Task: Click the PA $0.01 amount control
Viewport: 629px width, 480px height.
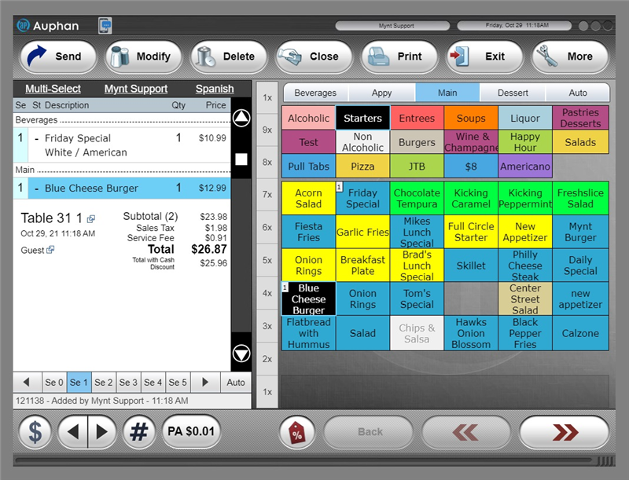Action: 191,431
